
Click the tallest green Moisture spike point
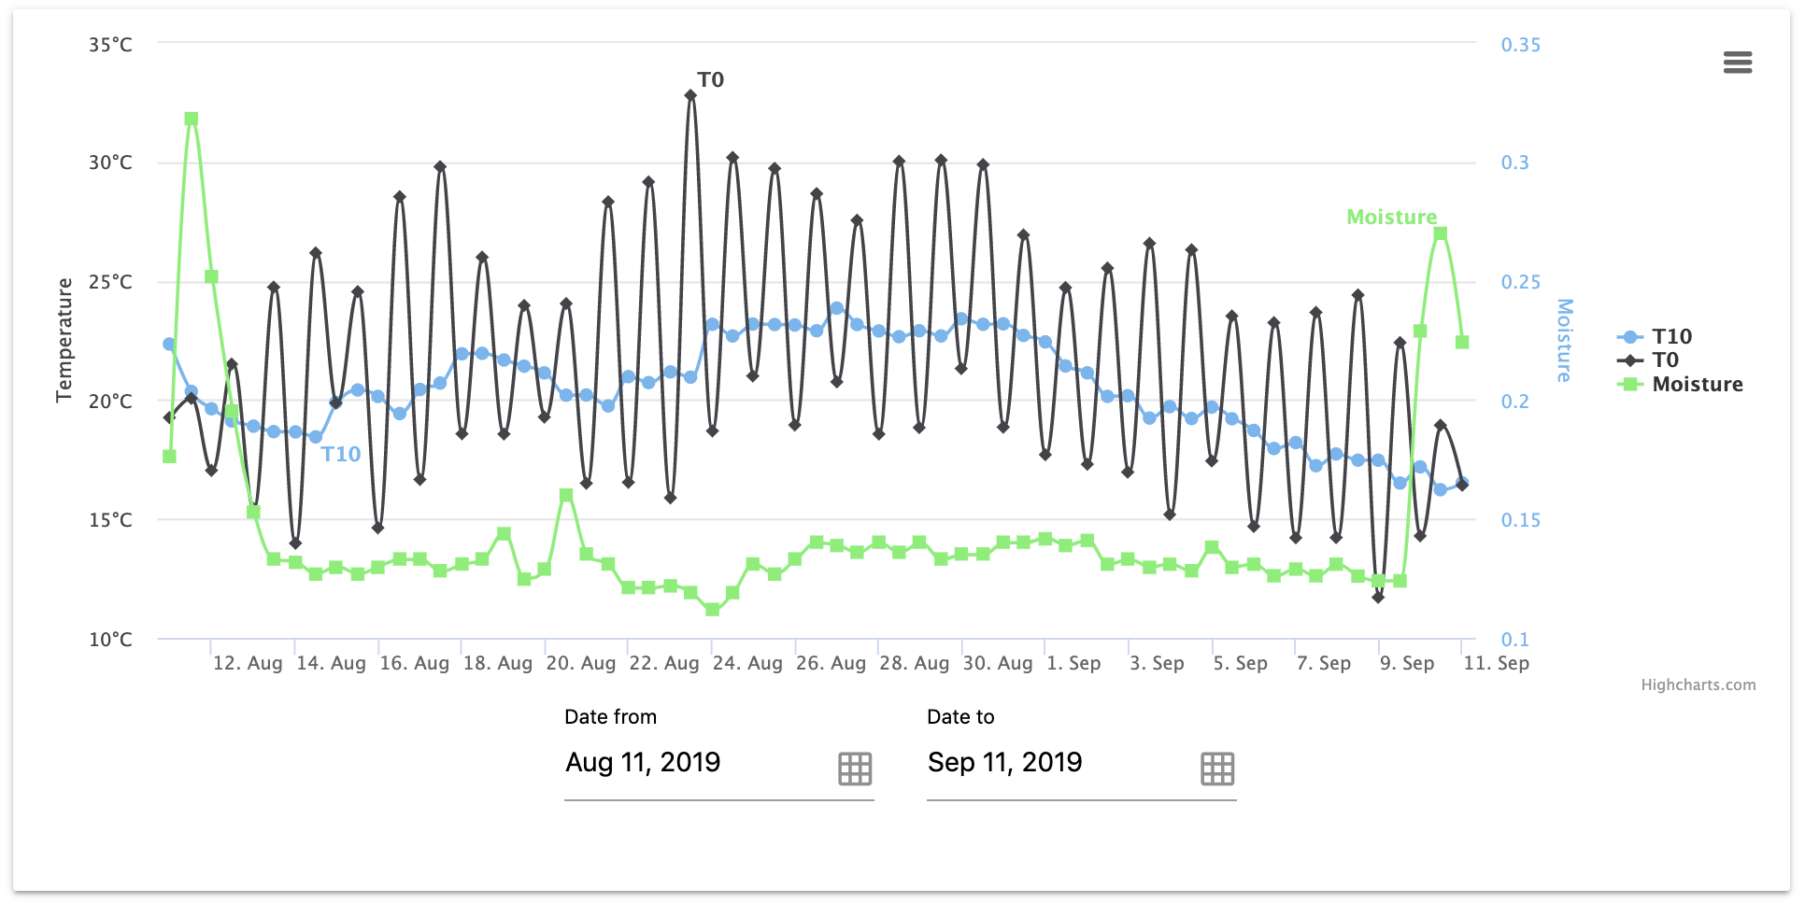click(190, 118)
